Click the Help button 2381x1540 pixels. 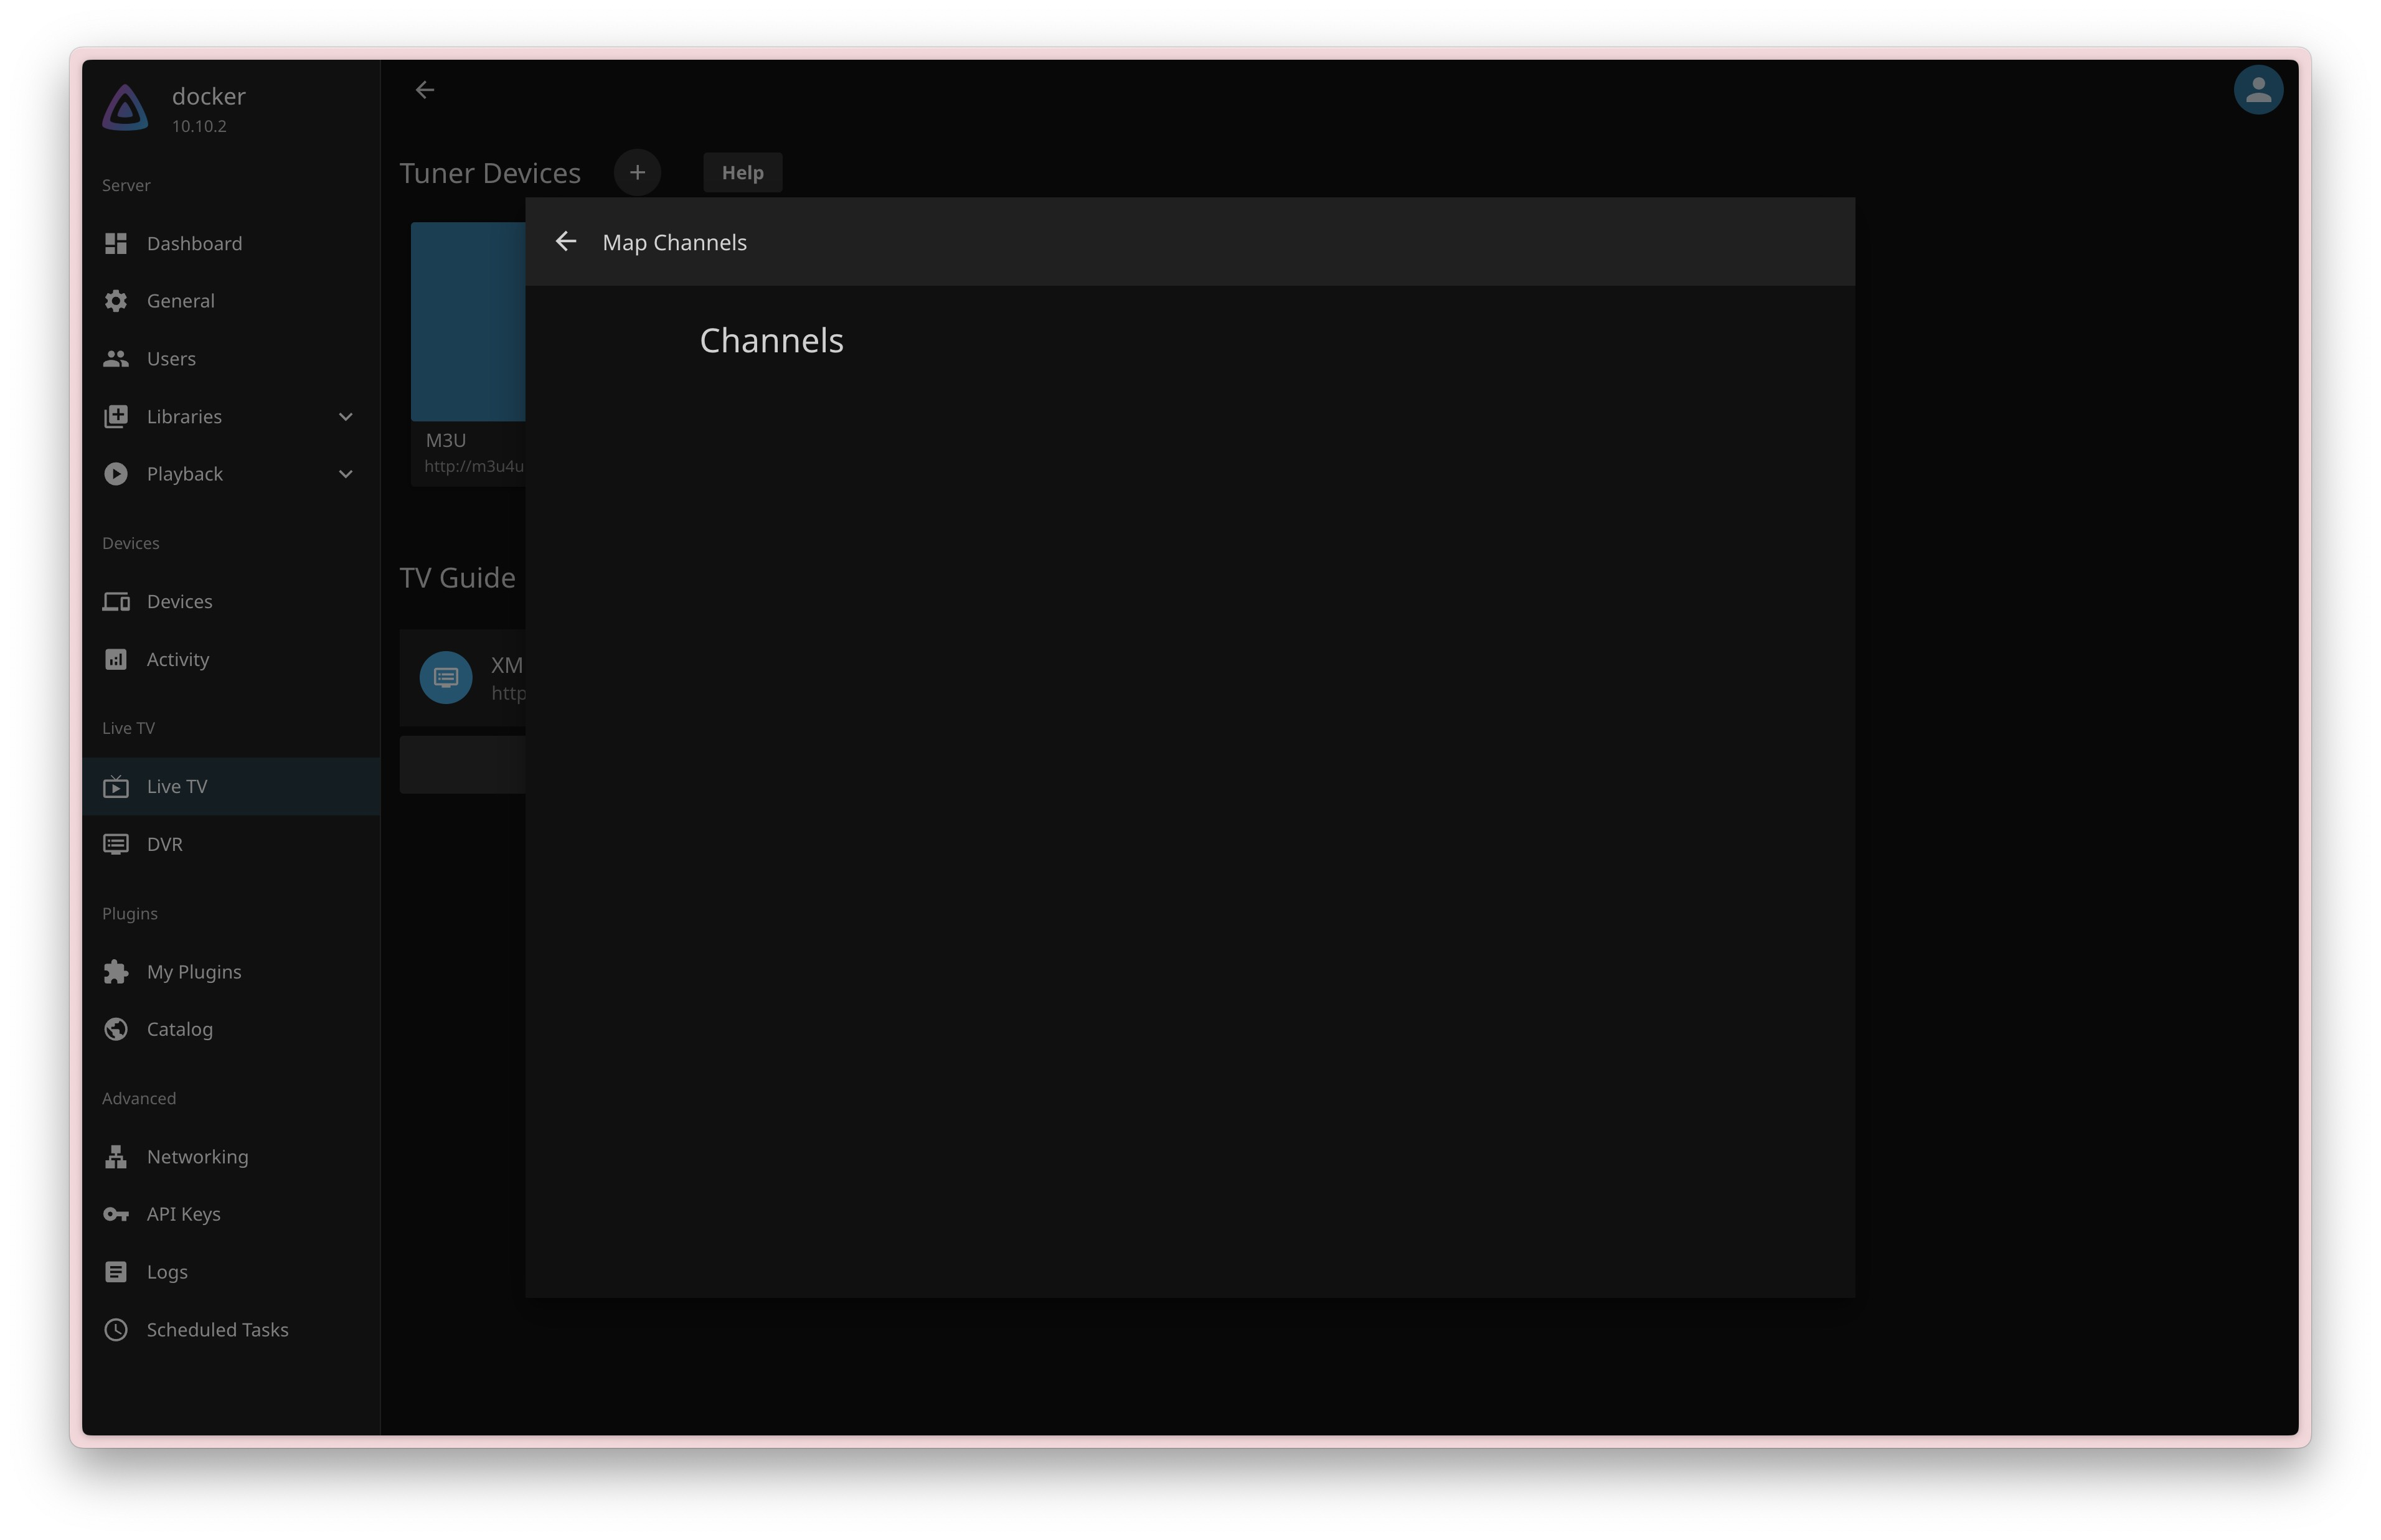click(x=742, y=173)
